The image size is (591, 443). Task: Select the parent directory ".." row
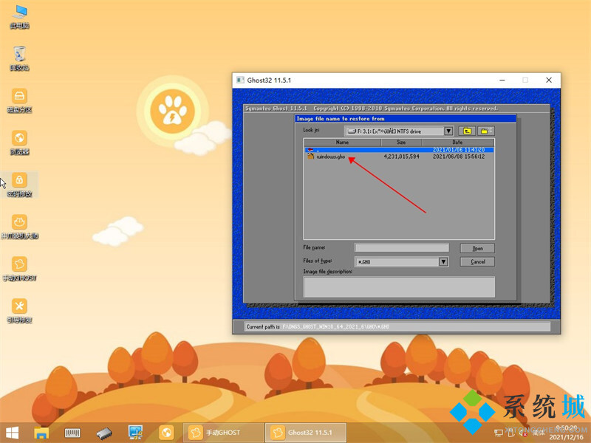(x=399, y=150)
